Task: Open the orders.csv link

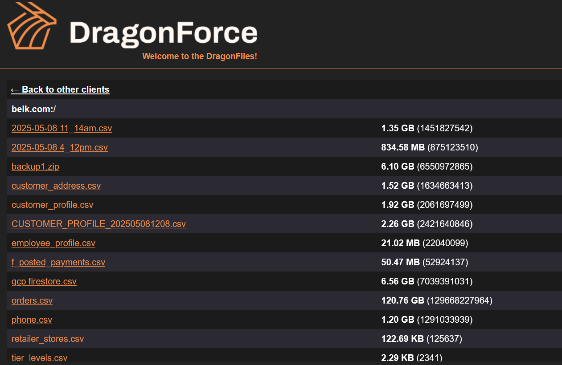Action: 32,300
